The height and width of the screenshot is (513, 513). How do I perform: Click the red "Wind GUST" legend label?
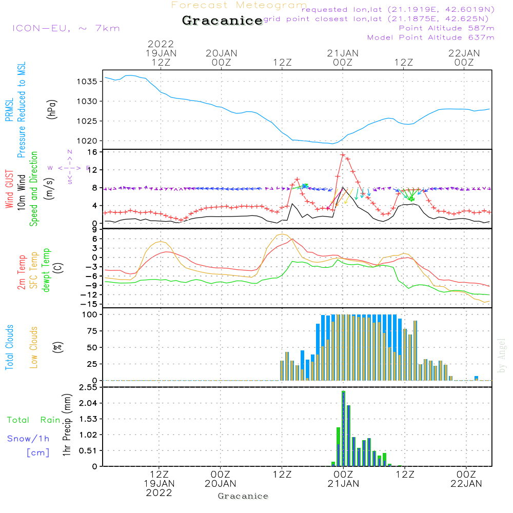pos(9,189)
